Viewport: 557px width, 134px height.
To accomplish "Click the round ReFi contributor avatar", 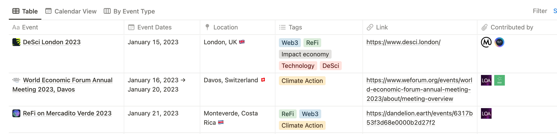I will tap(499, 42).
